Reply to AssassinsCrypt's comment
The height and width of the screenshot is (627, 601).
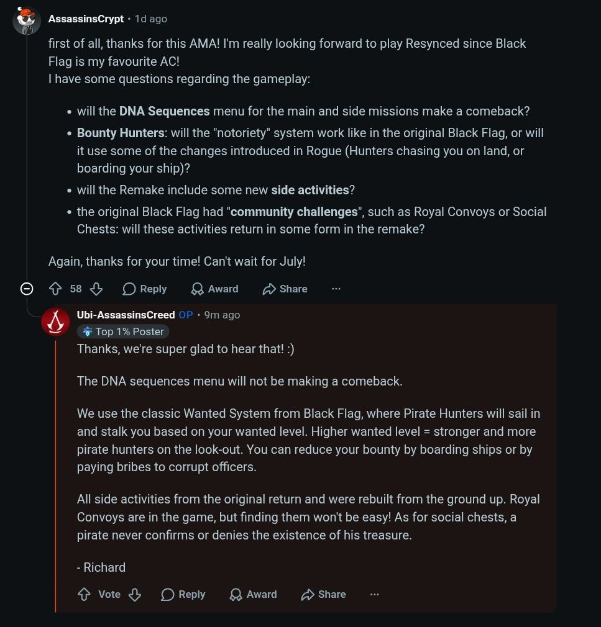145,289
